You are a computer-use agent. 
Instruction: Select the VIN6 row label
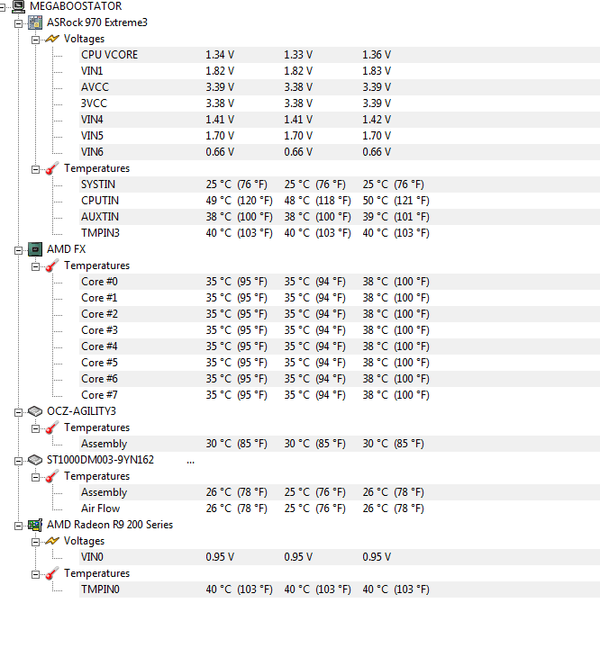92,152
